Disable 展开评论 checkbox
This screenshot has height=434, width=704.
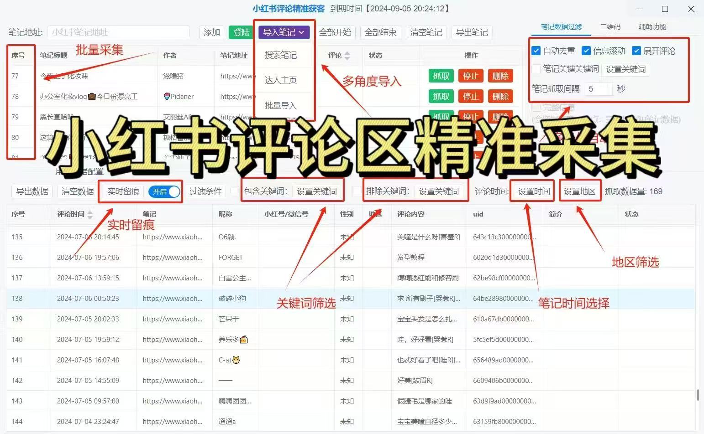pyautogui.click(x=636, y=51)
